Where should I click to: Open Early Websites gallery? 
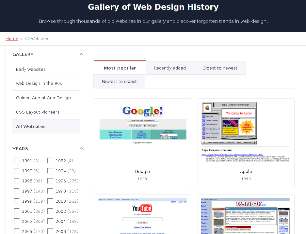pyautogui.click(x=46, y=69)
